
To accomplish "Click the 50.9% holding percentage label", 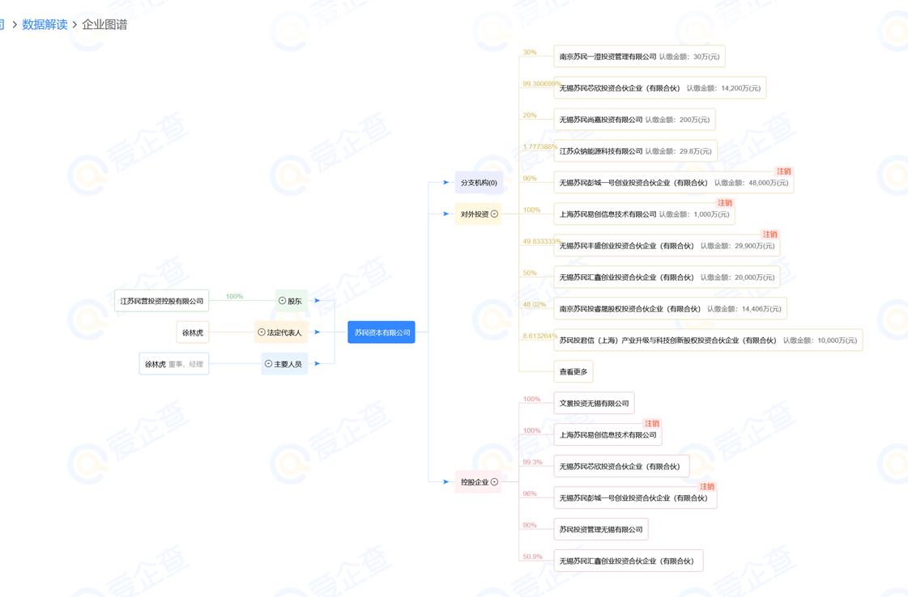I will click(533, 557).
